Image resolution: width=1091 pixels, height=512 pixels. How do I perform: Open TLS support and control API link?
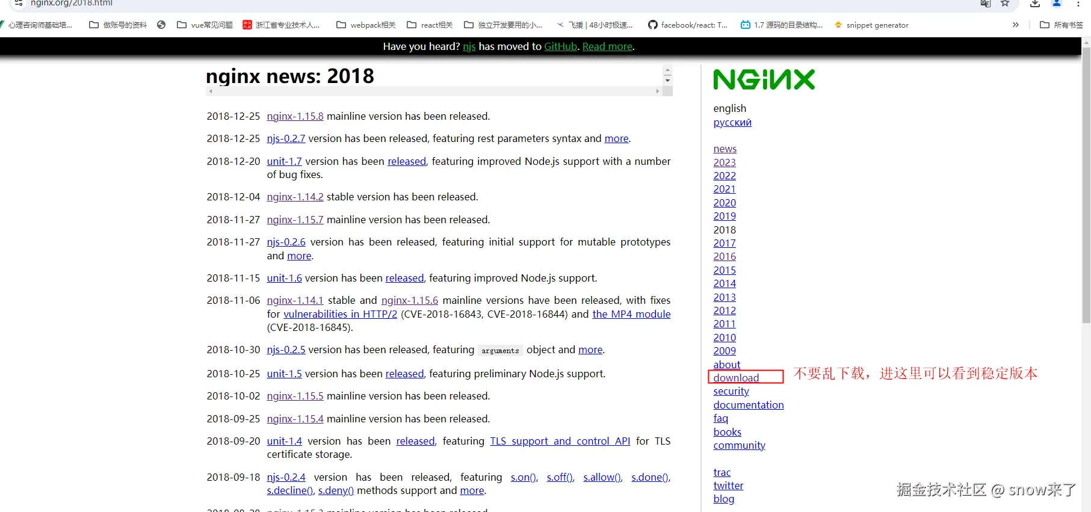coord(560,441)
